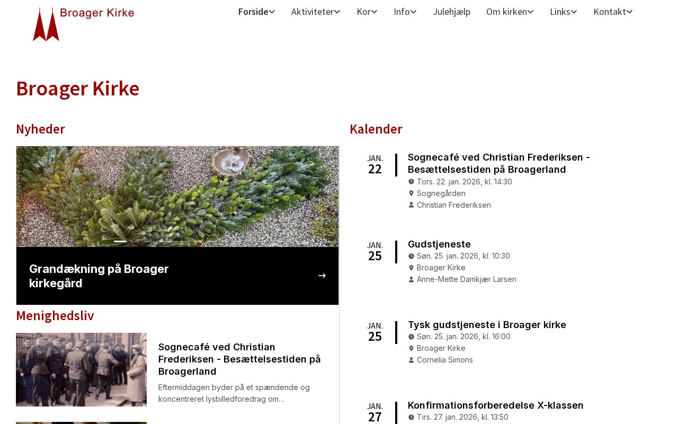This screenshot has height=424, width=678.
Task: Click location pin for Tysk gudstjeneste event
Action: 411,348
